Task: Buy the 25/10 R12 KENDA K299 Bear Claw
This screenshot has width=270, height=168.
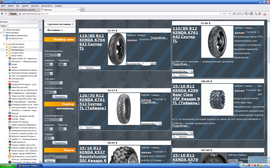Action: pyautogui.click(x=183, y=137)
